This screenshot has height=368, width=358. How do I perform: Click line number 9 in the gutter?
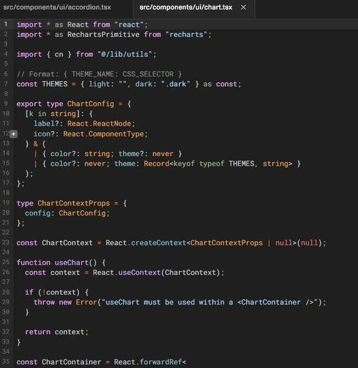pyautogui.click(x=5, y=103)
